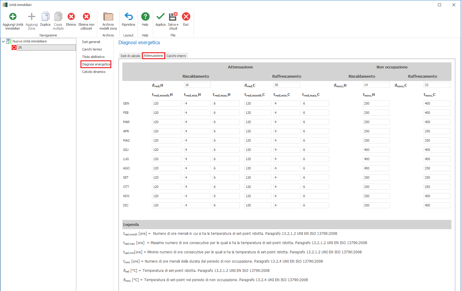
Task: Click the Aggiungi Unità immobiliari icon
Action: point(13,17)
